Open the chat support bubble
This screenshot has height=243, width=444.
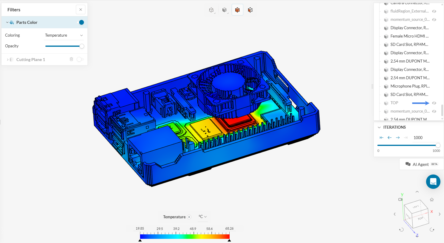[x=433, y=181]
